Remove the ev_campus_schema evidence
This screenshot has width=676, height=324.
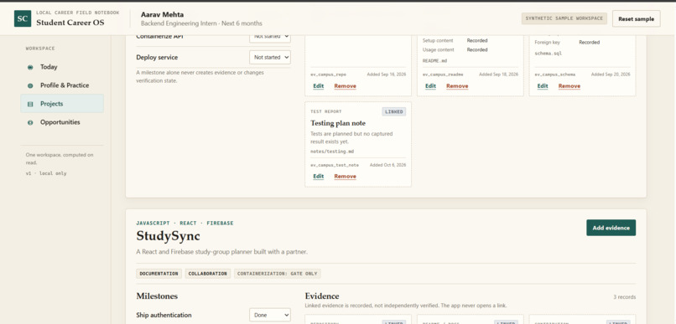tap(569, 86)
